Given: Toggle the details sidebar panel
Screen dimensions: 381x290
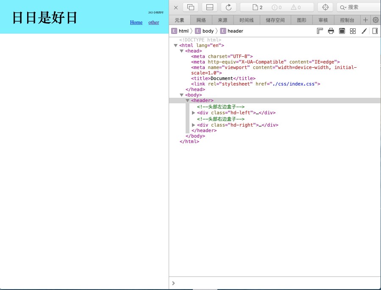Looking at the screenshot, I should (375, 31).
